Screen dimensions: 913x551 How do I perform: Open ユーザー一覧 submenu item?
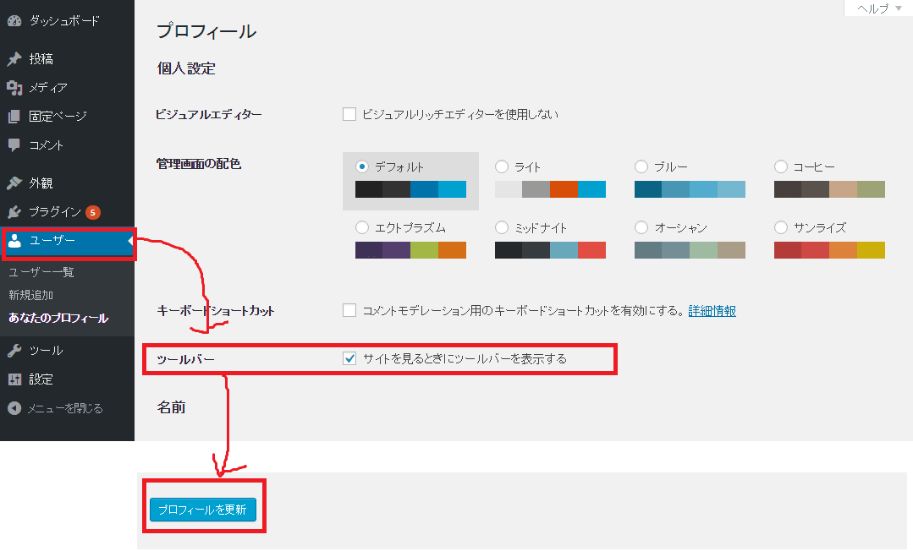pos(41,272)
